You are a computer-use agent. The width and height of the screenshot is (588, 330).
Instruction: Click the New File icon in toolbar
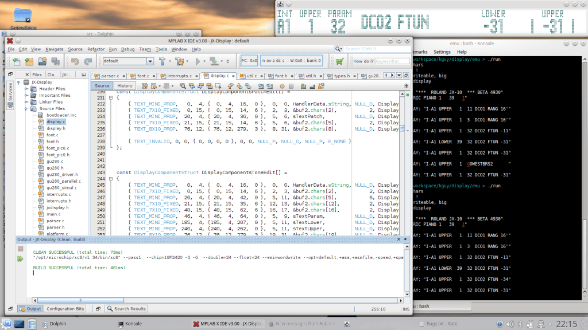point(16,61)
